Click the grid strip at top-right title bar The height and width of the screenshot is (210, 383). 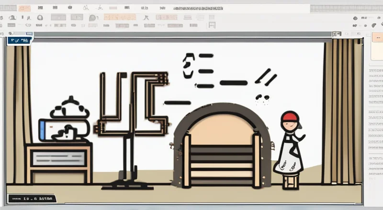coord(345,8)
